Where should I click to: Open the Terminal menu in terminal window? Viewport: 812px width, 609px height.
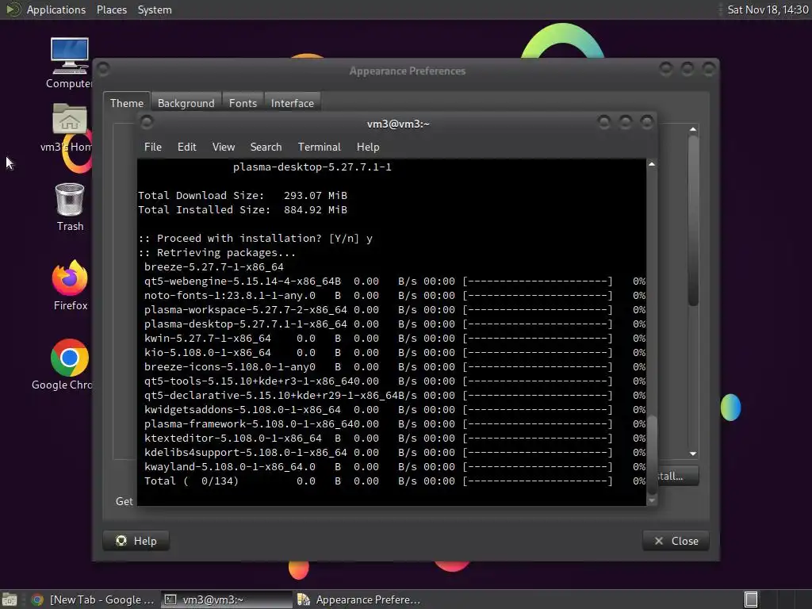[x=320, y=147]
